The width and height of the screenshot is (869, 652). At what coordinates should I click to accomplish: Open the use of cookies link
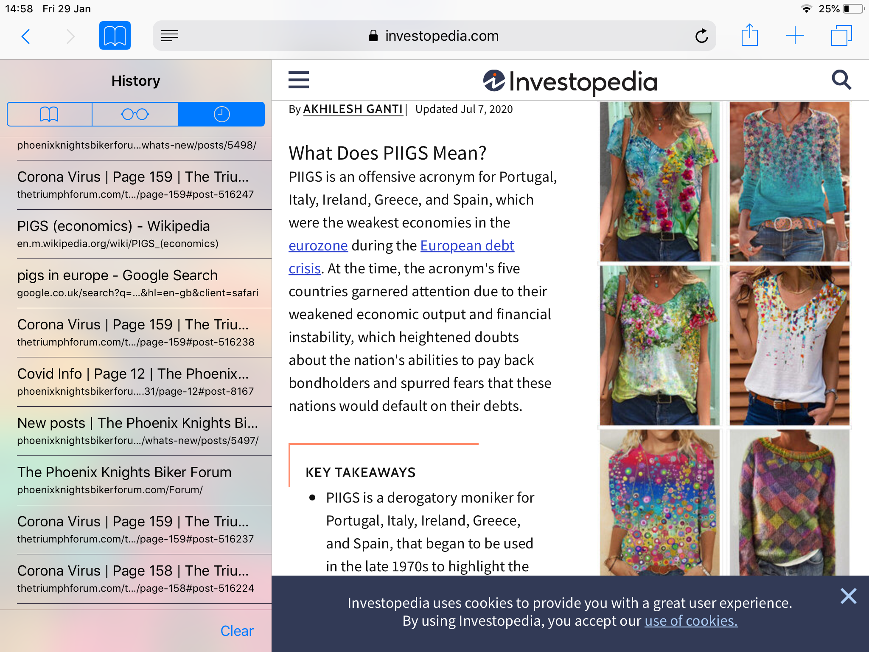(691, 621)
